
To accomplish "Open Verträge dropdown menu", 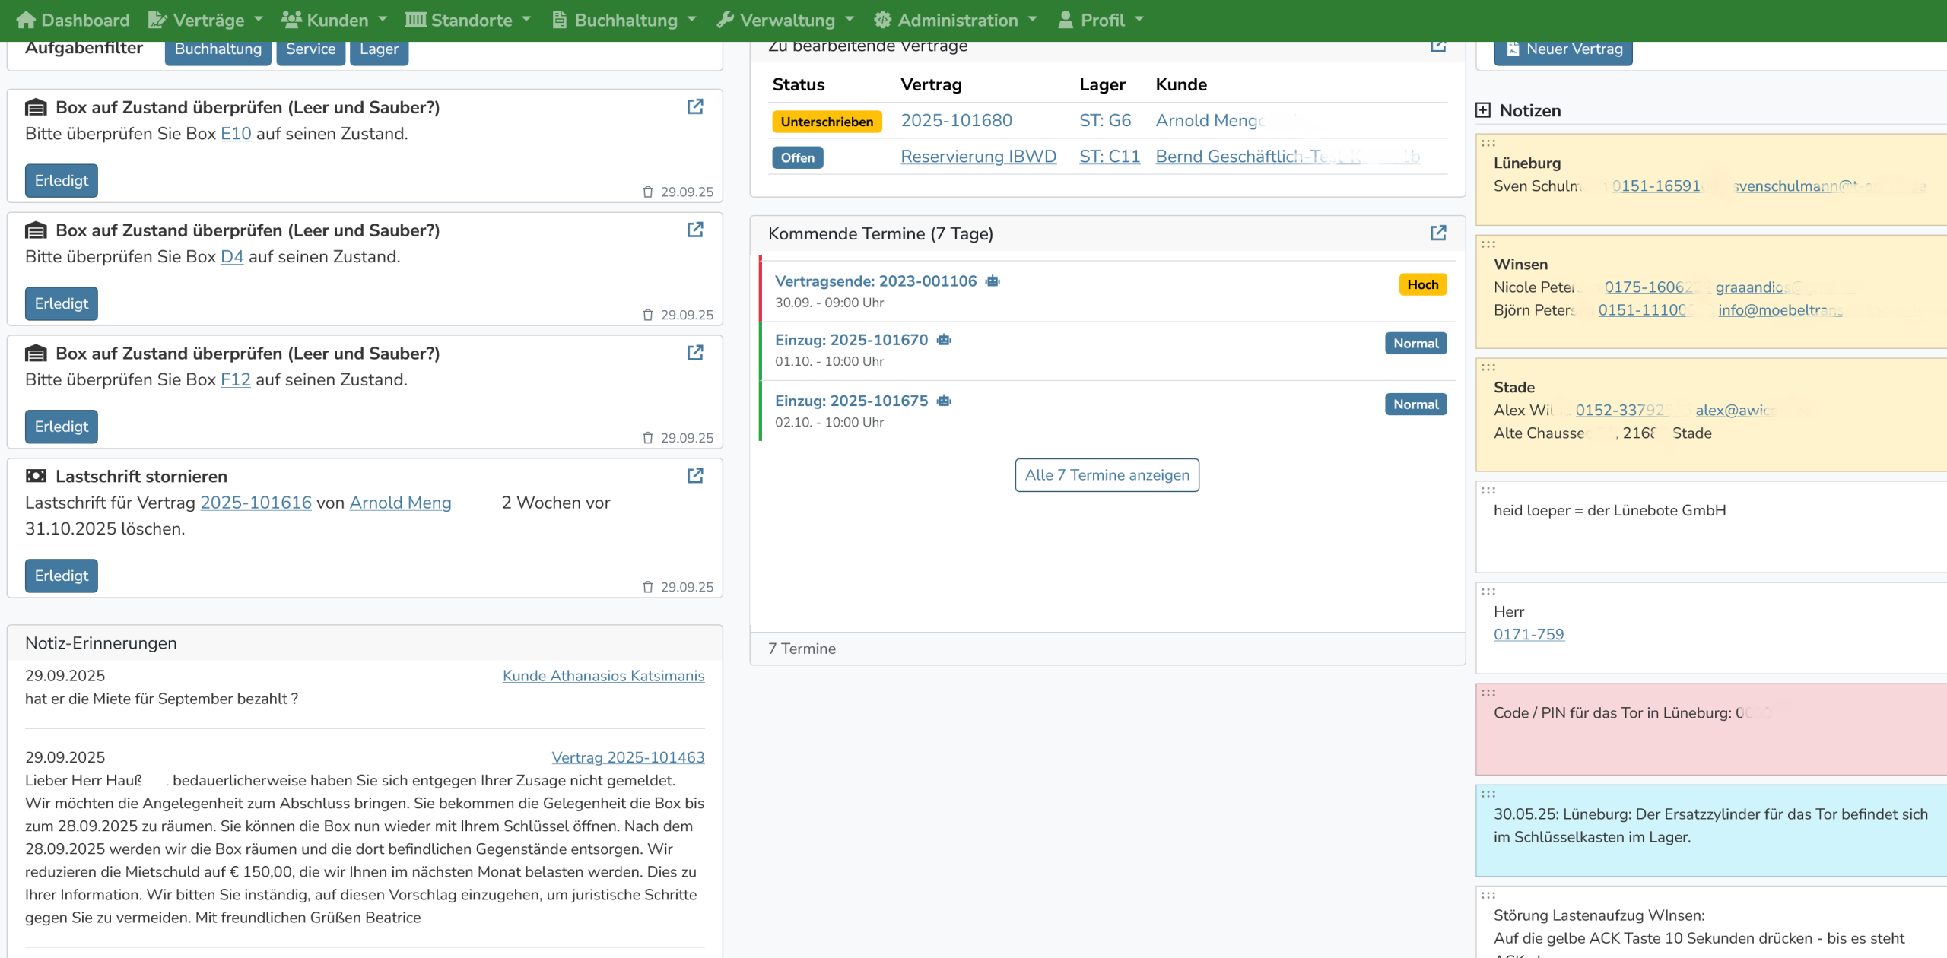I will [x=207, y=21].
